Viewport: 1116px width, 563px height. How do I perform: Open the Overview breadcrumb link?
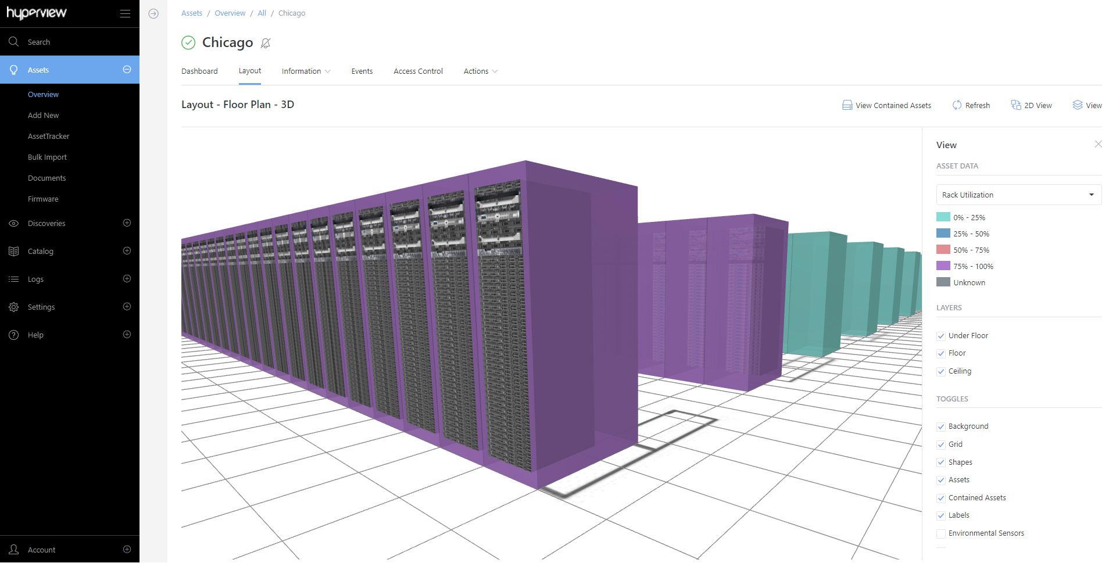coord(230,13)
